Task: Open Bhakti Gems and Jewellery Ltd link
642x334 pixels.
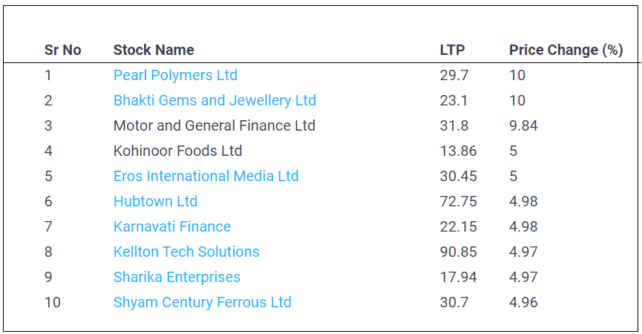Action: (214, 100)
